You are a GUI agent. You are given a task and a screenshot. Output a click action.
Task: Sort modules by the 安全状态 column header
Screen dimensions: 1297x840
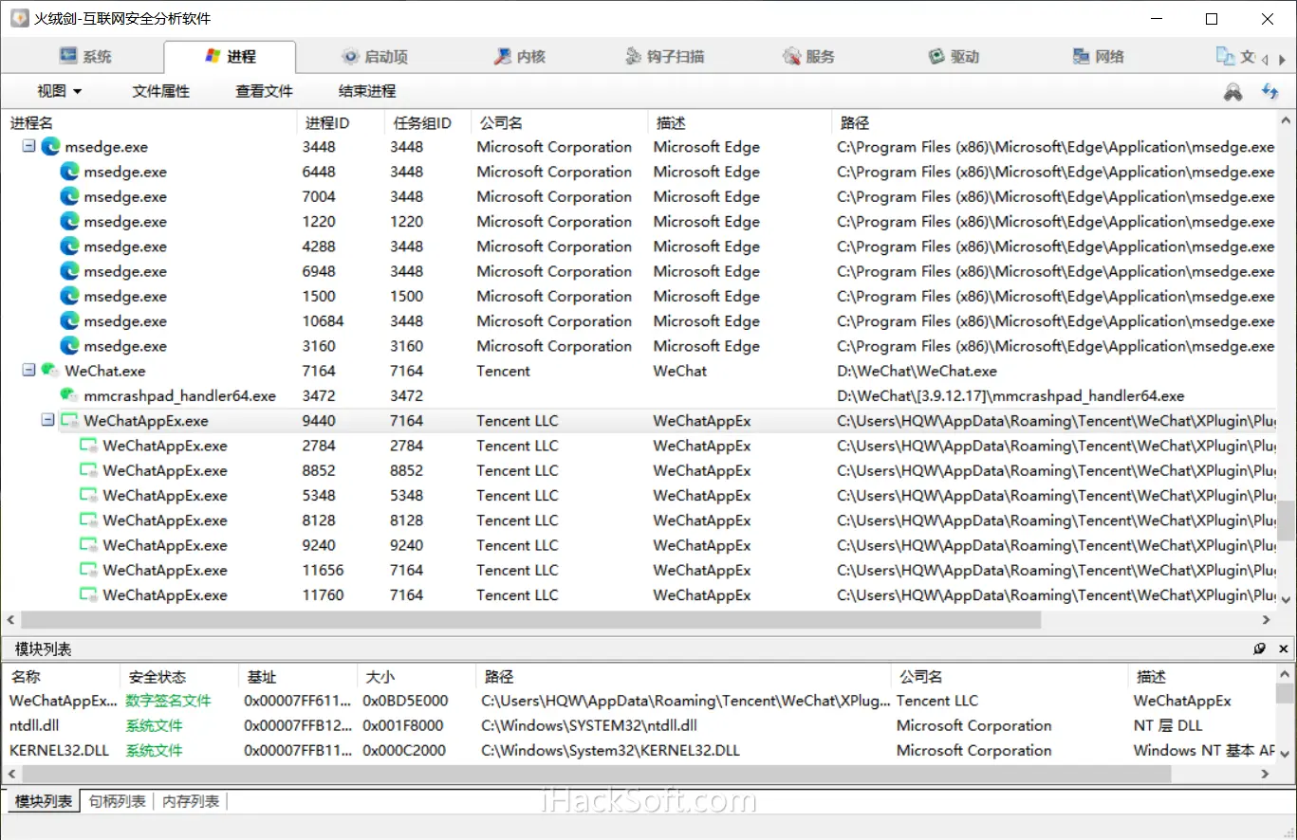[179, 677]
